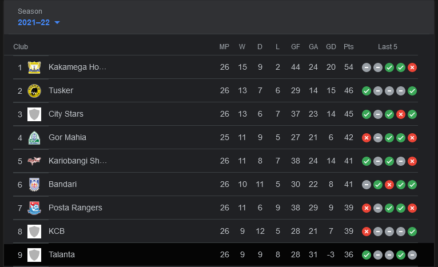Click City Stars placeholder shield icon
The image size is (438, 267).
[x=34, y=114]
